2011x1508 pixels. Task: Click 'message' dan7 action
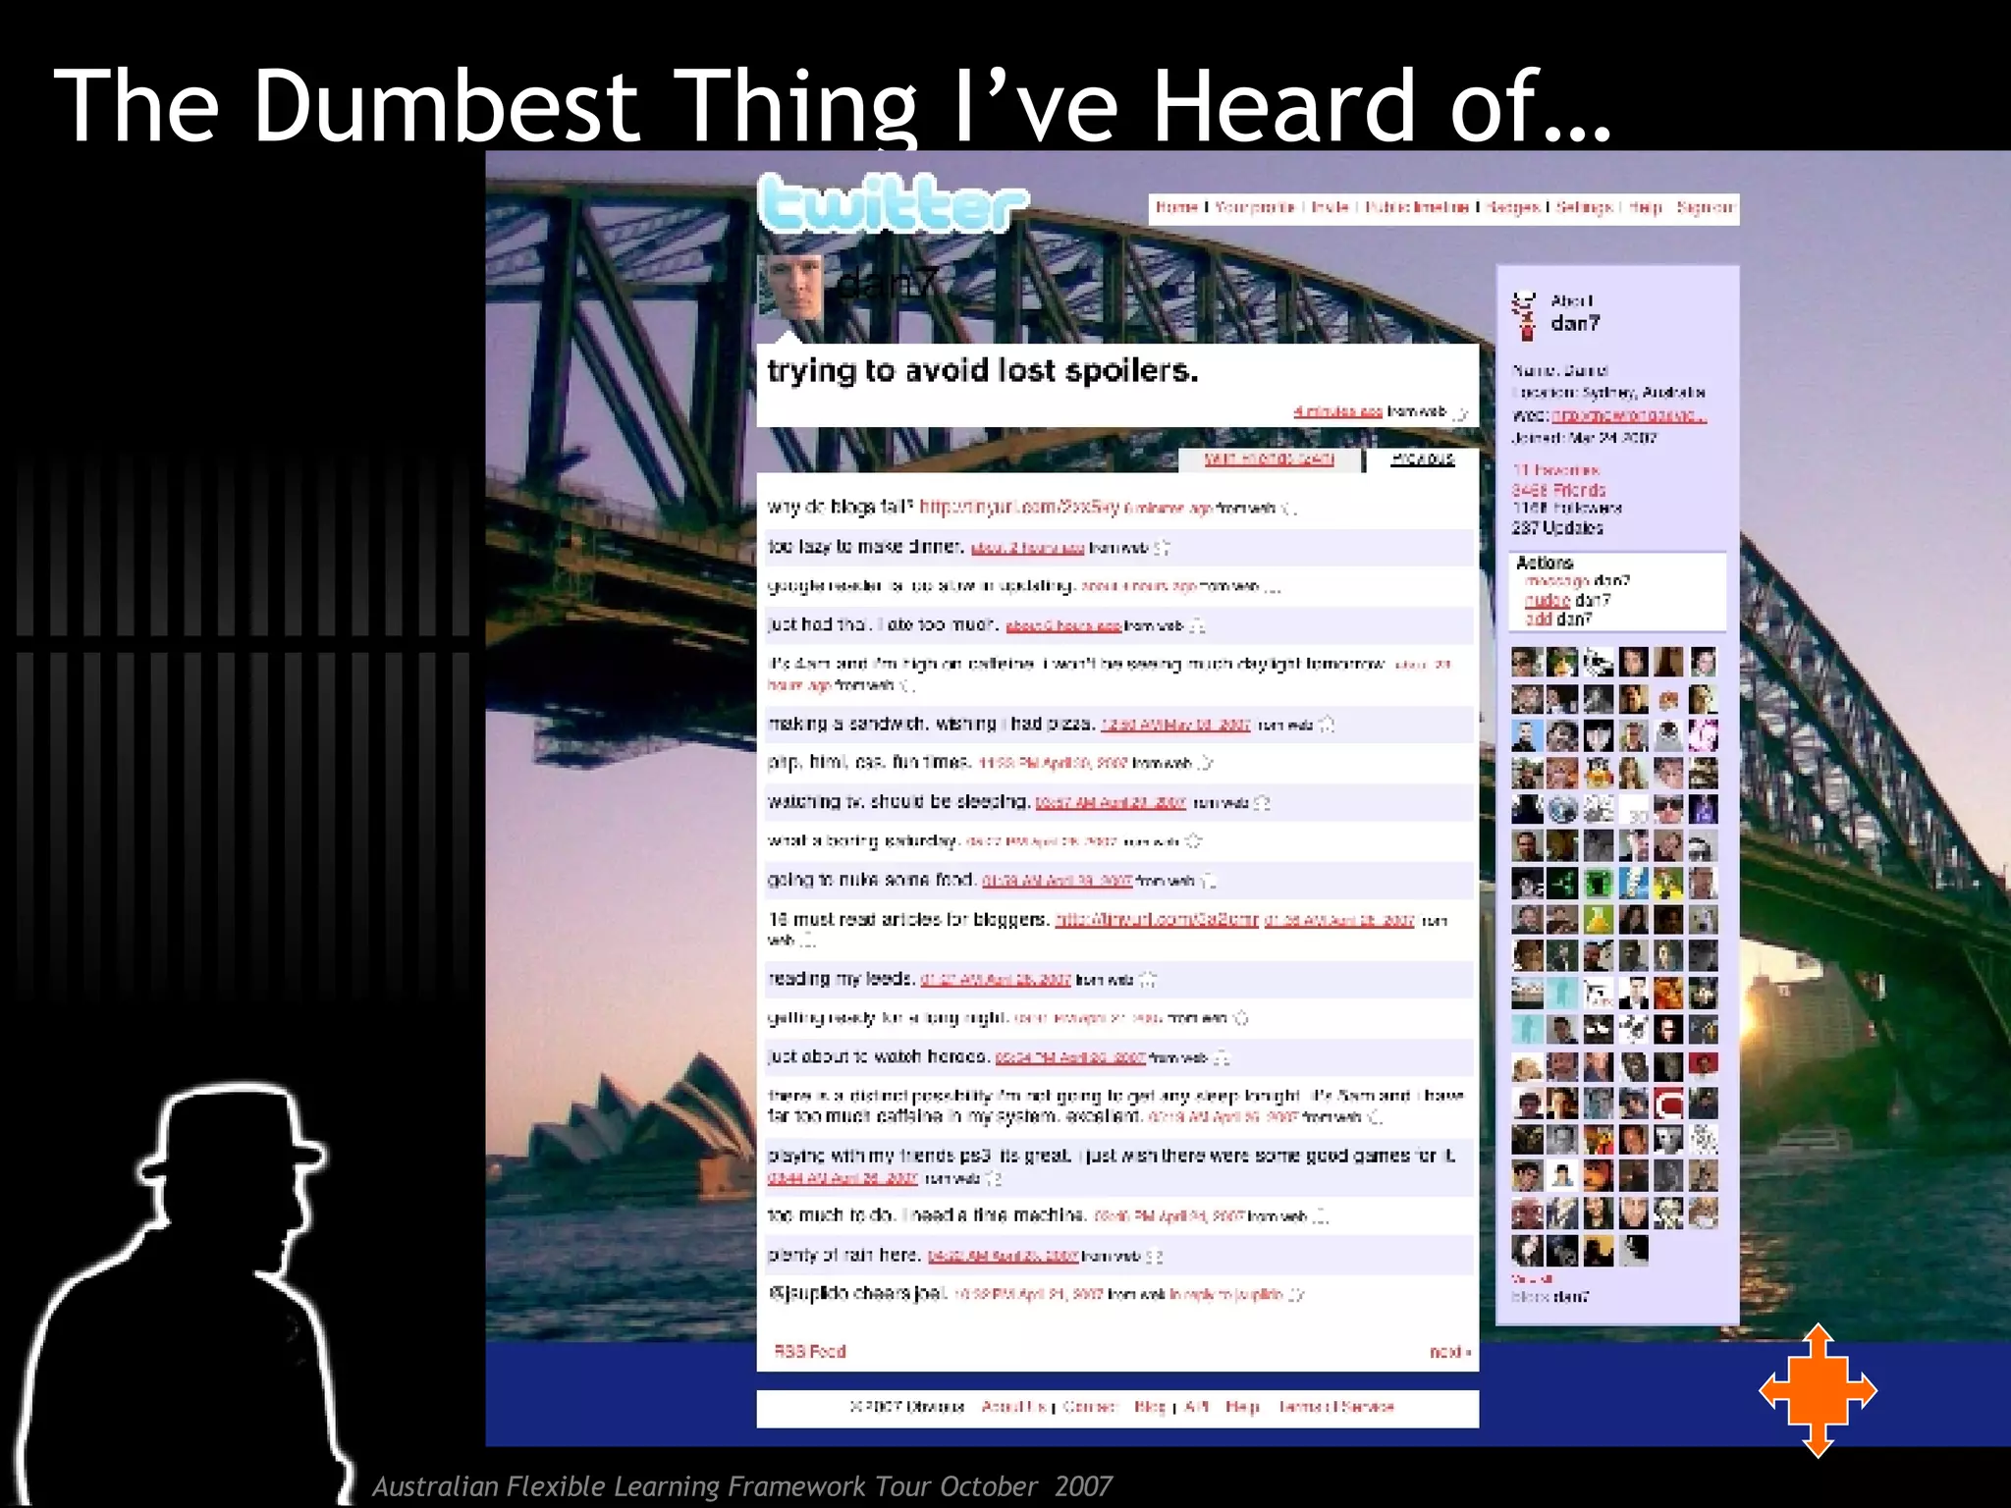coord(1556,581)
